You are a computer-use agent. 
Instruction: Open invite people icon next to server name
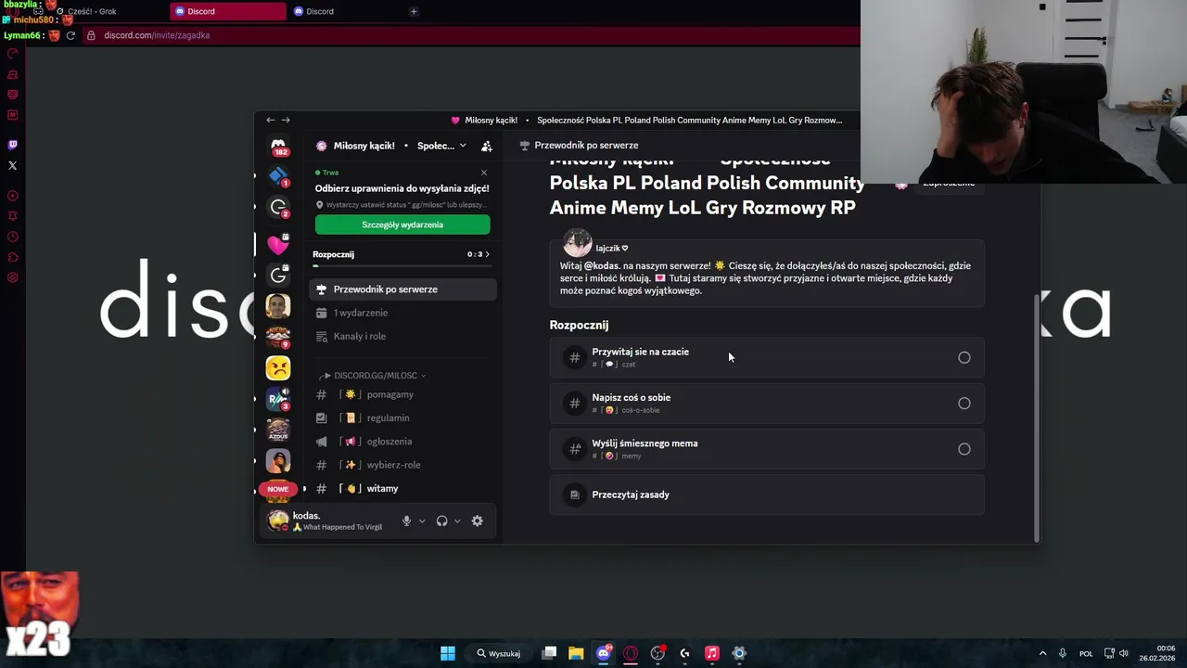click(487, 146)
